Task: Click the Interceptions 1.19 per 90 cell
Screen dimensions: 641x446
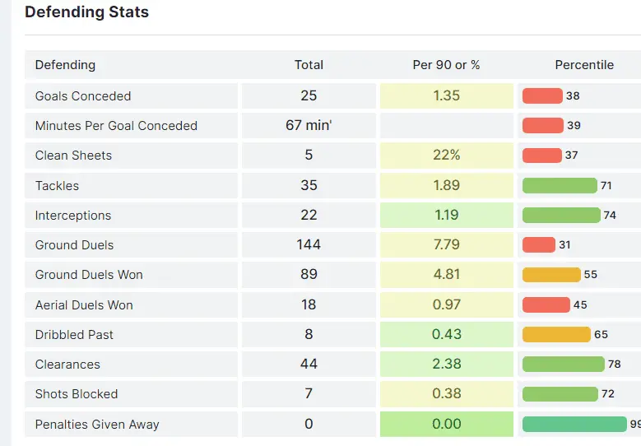Action: (446, 216)
